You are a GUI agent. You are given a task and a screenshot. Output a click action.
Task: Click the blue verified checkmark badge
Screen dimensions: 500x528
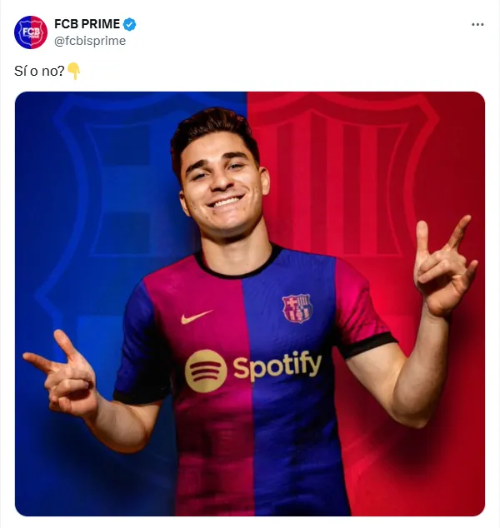[x=130, y=24]
